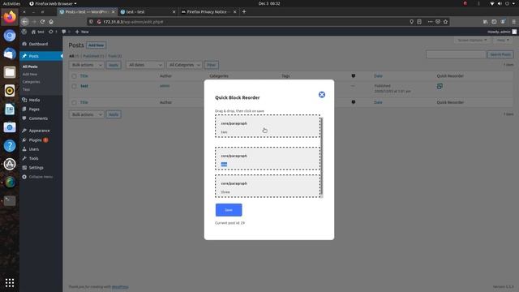Click Add New button beside Posts heading
519x292 pixels.
coord(96,45)
